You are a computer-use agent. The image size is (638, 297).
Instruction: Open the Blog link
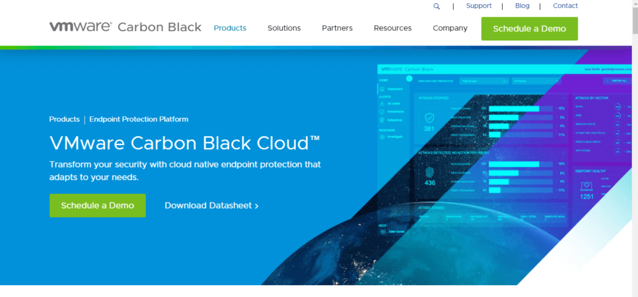(x=522, y=6)
